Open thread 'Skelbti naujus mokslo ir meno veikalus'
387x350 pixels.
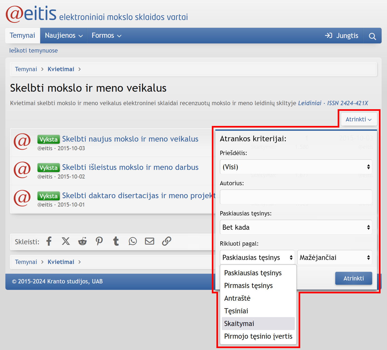[130, 139]
